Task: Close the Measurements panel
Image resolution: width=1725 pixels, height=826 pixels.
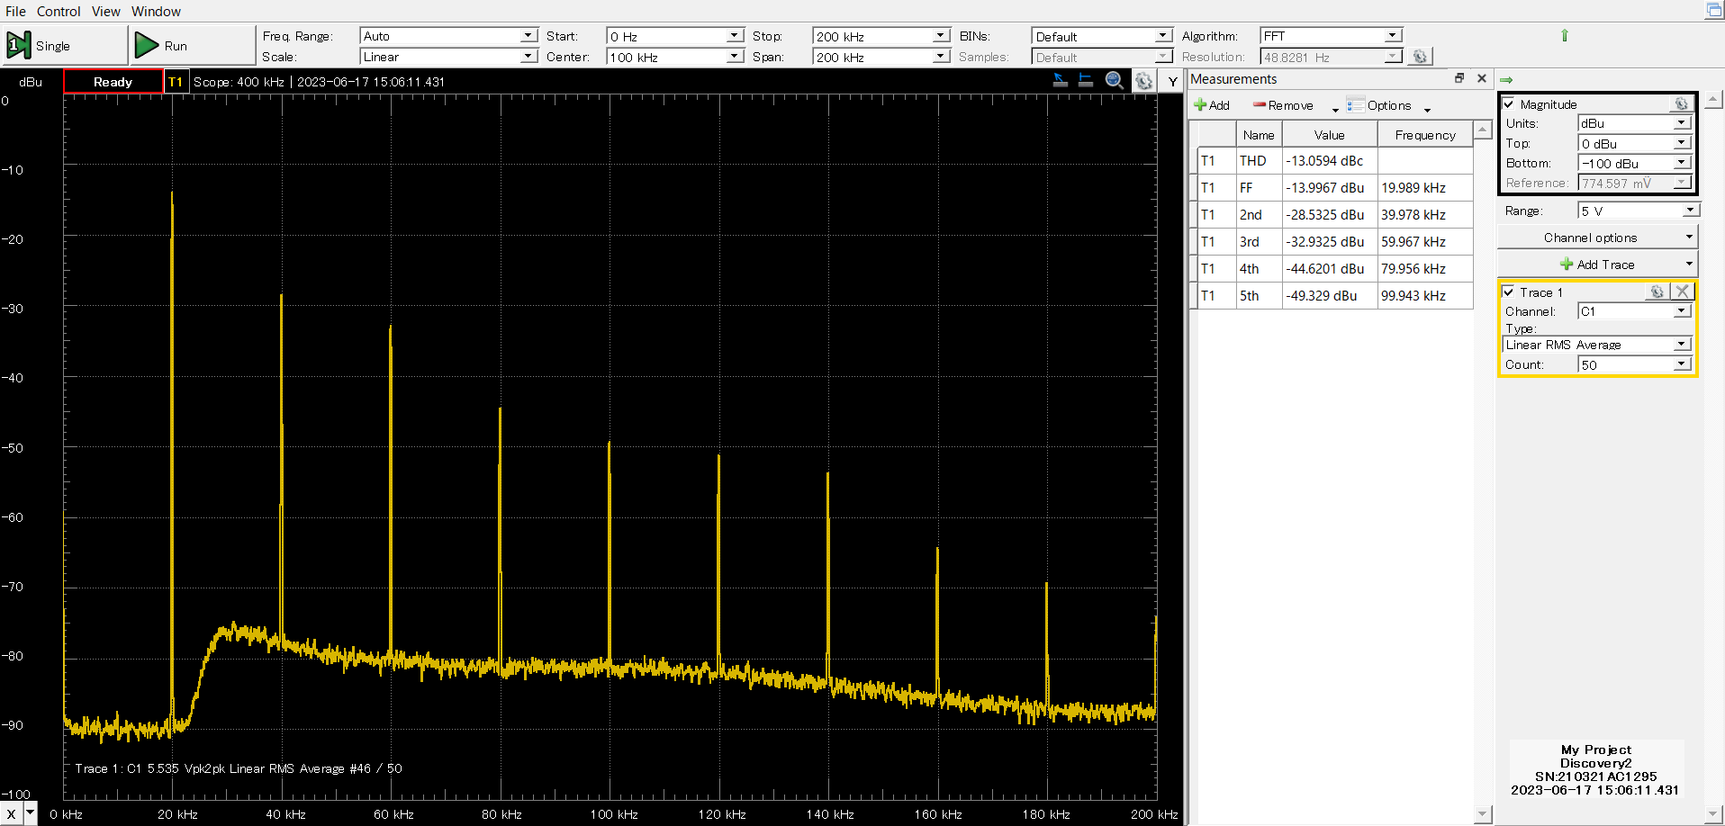Action: (x=1482, y=78)
